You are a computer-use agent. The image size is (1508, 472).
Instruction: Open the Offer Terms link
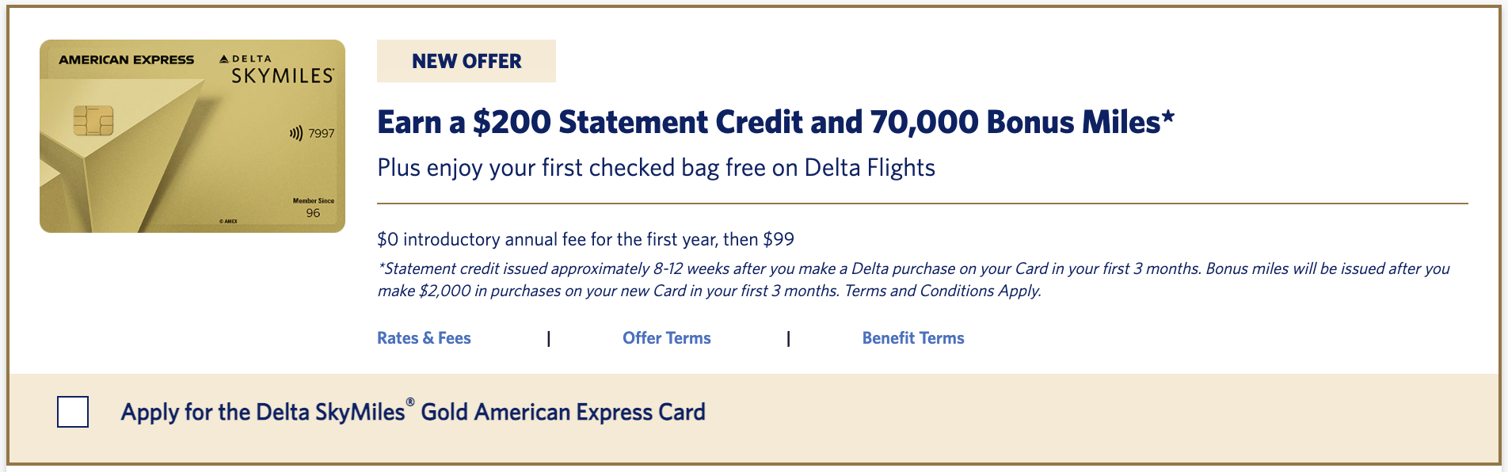click(667, 338)
